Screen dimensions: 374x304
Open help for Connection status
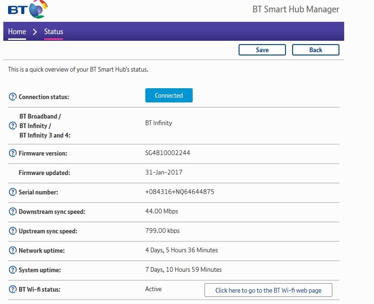13,97
